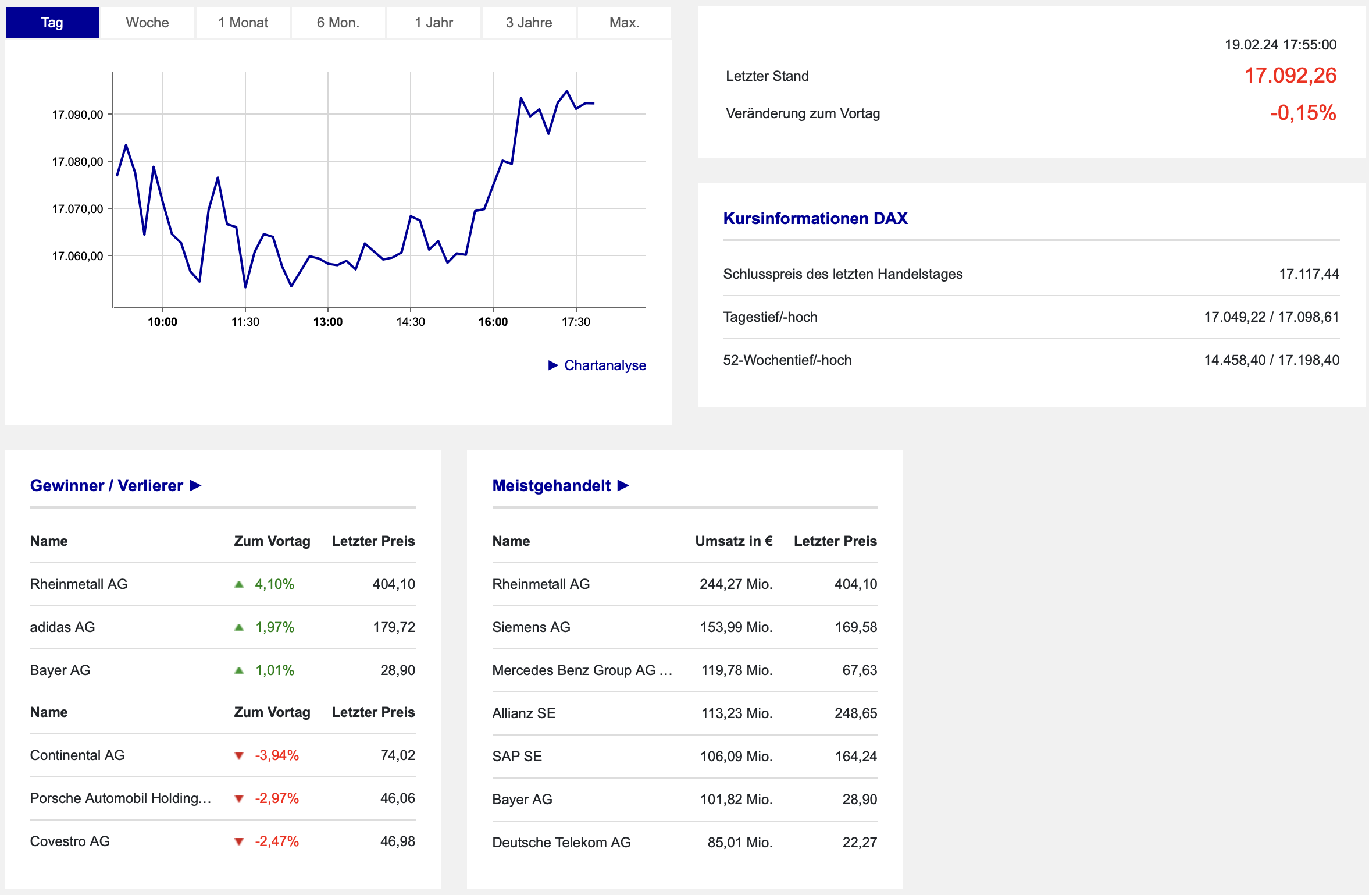Select the 1 Monat chart tab
1369x895 pixels.
coord(243,23)
